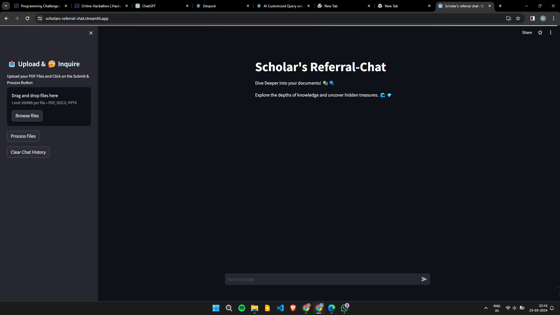This screenshot has height=315, width=560.
Task: Favorite the Streamlit app with the star icon
Action: pyautogui.click(x=540, y=32)
